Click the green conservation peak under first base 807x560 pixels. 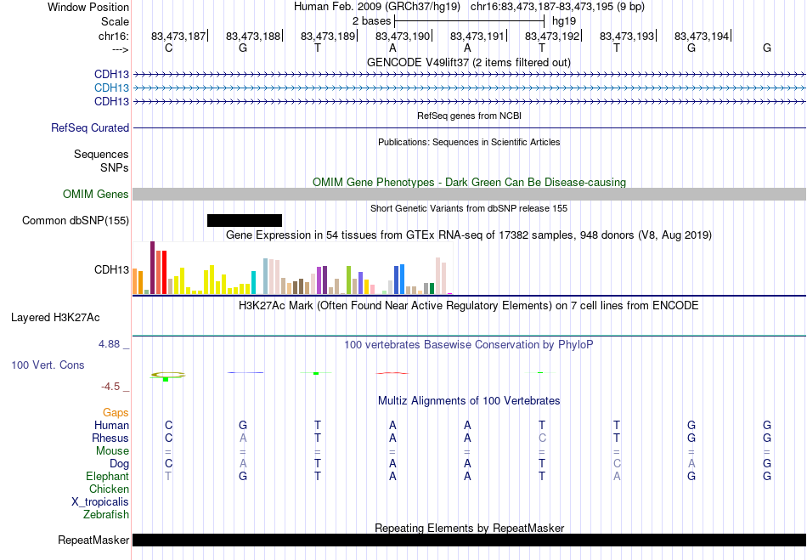coord(166,379)
